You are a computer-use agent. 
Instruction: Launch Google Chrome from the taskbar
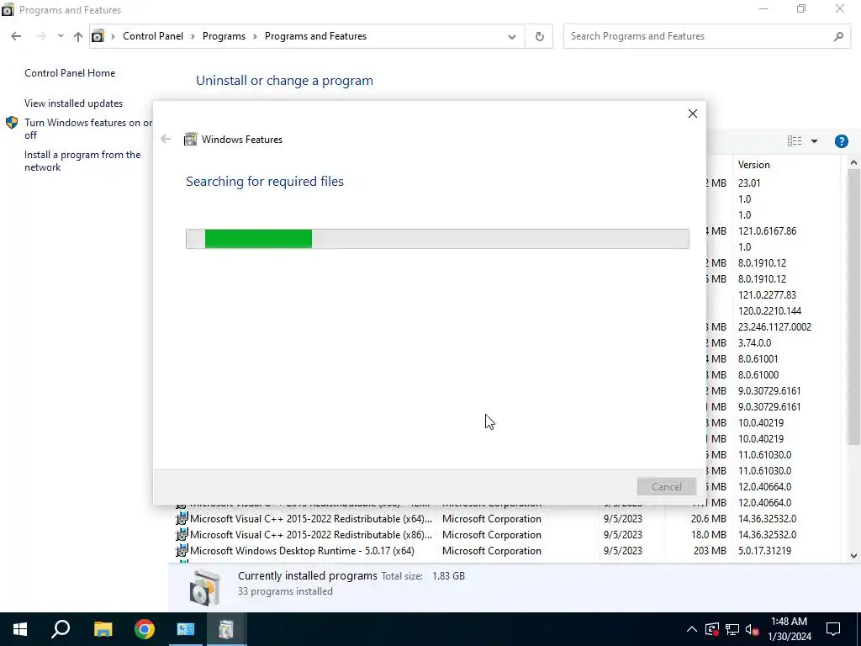pos(145,629)
